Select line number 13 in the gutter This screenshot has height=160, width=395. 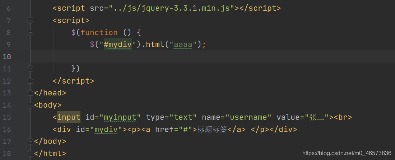pos(7,93)
